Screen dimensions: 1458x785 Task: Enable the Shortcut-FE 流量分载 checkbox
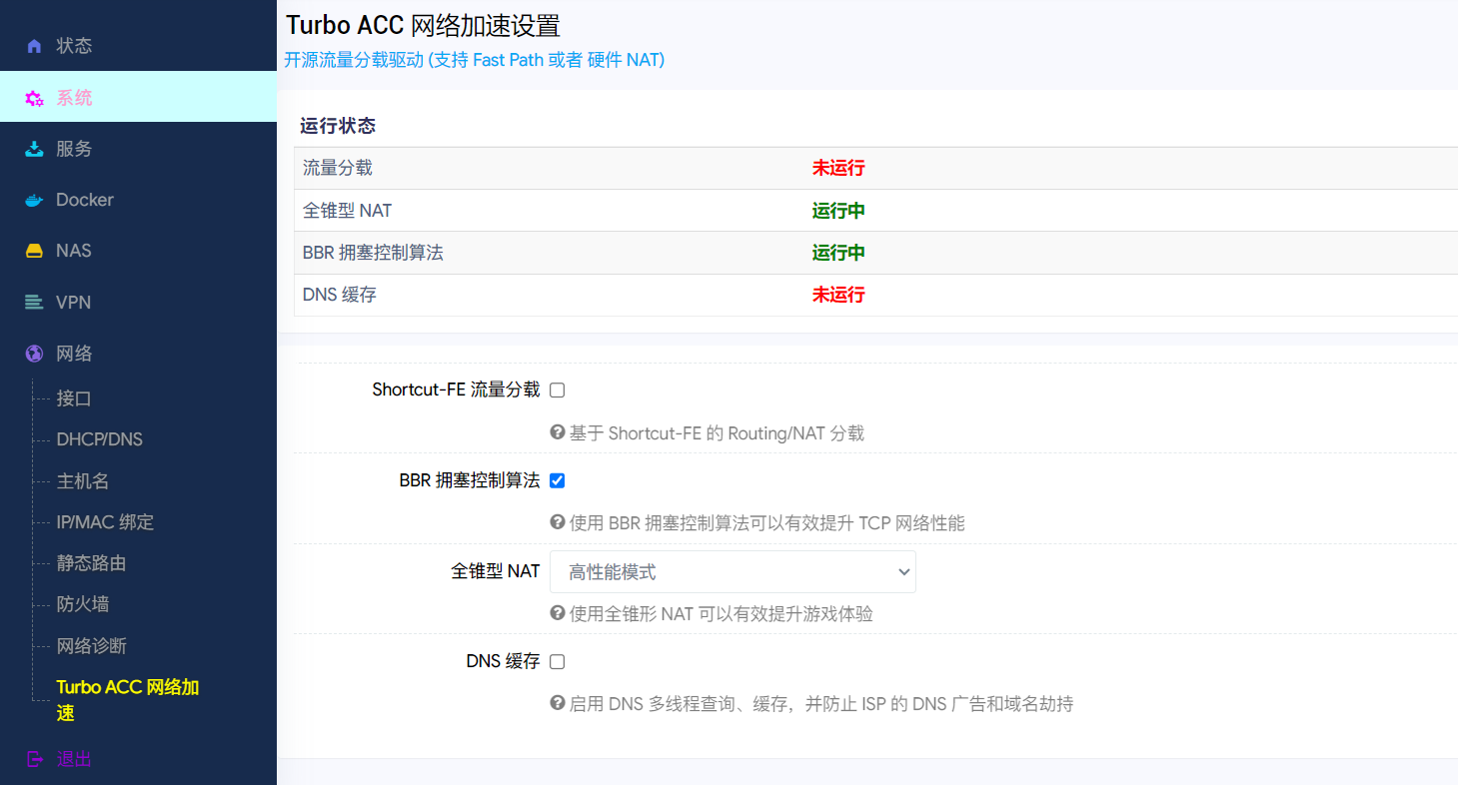pyautogui.click(x=558, y=390)
